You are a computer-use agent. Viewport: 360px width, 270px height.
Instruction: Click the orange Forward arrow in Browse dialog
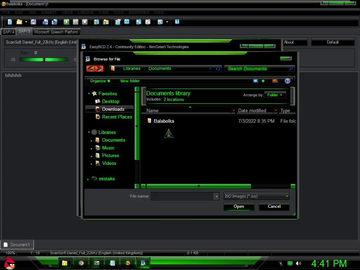tap(99, 69)
